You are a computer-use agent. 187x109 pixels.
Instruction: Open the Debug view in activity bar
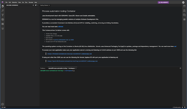3,19
